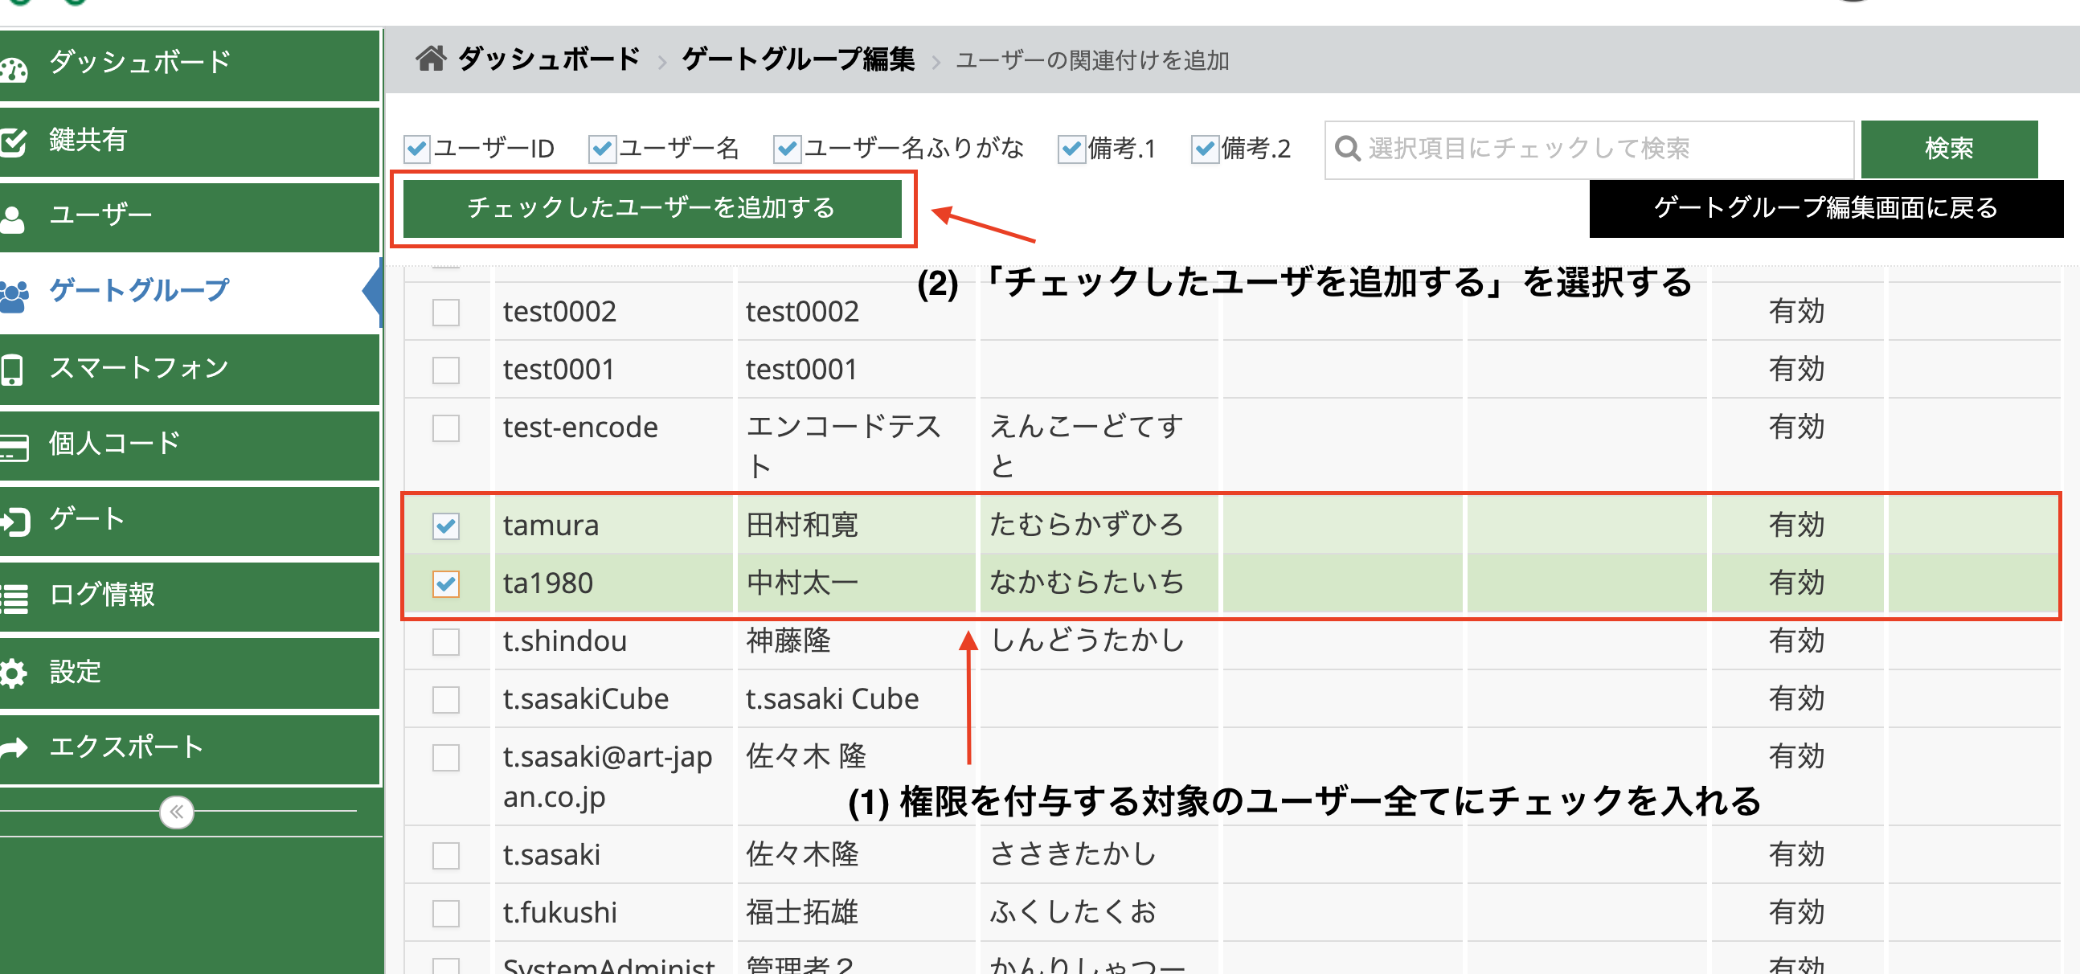Open スマートフォン in the sidebar menu
2080x974 pixels.
[x=190, y=369]
